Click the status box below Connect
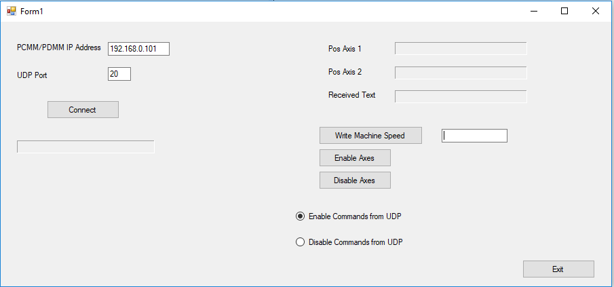Screen dimensions: 614x287 pyautogui.click(x=85, y=147)
